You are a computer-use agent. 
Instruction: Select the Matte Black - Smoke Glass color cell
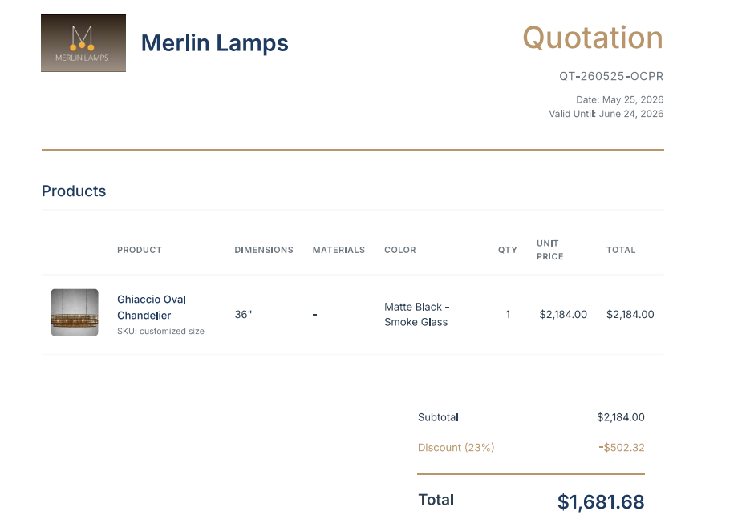coord(416,315)
